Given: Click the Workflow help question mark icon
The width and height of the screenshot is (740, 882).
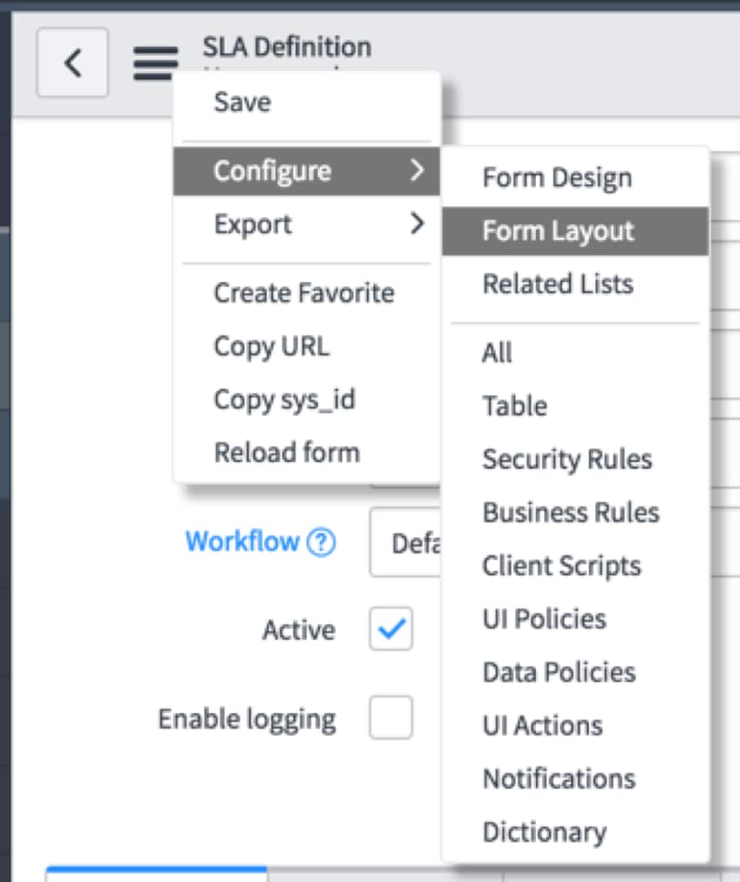Looking at the screenshot, I should pyautogui.click(x=321, y=542).
